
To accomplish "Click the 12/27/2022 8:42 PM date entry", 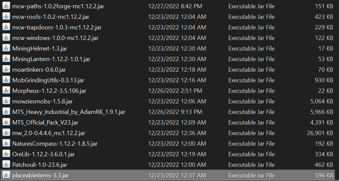I will pyautogui.click(x=175, y=6).
